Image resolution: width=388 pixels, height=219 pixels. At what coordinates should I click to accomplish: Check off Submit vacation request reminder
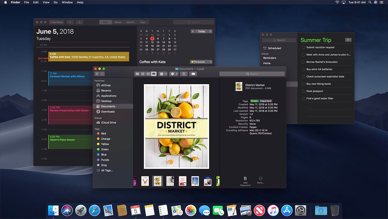point(303,48)
